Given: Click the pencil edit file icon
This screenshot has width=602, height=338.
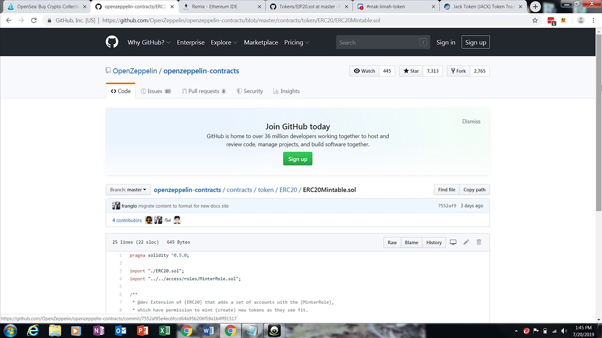Looking at the screenshot, I should (x=466, y=242).
